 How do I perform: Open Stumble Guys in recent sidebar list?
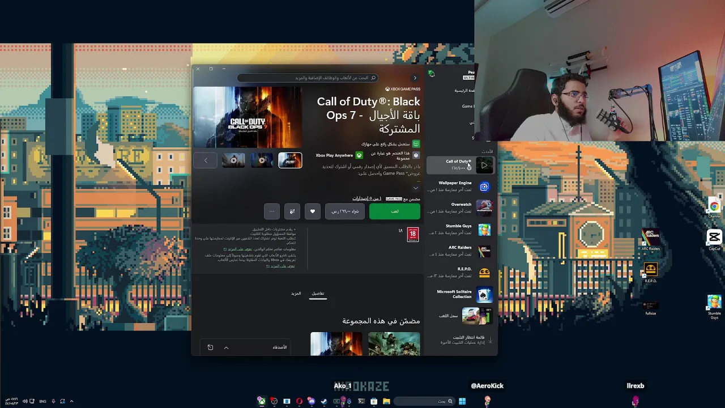(459, 229)
